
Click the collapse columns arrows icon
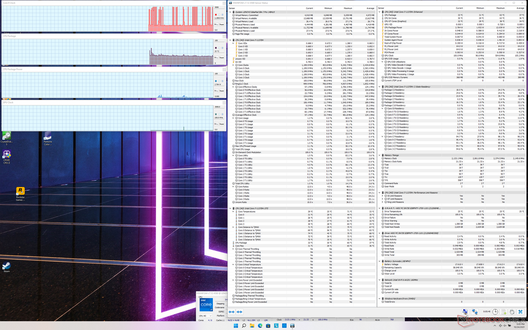coord(240,312)
